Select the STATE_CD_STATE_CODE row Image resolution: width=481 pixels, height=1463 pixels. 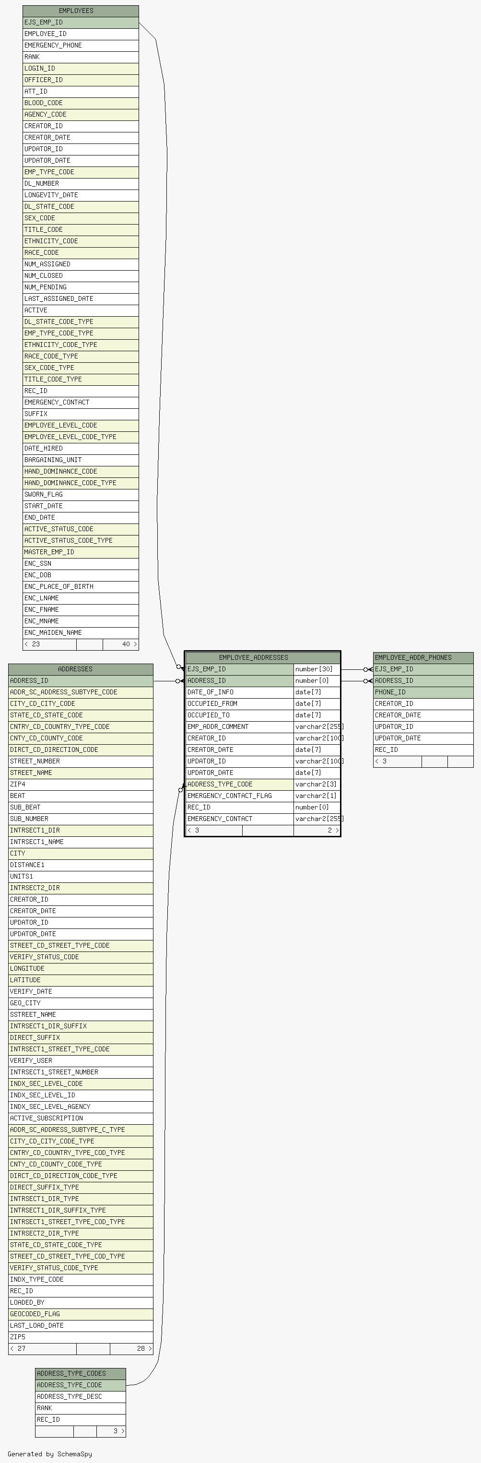coord(81,715)
